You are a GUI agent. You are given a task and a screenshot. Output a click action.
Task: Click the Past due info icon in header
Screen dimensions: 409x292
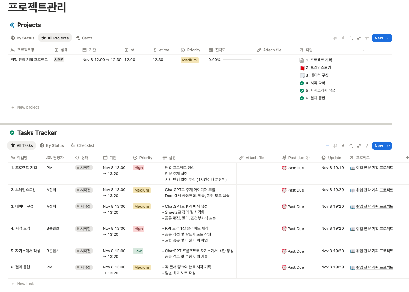308,158
